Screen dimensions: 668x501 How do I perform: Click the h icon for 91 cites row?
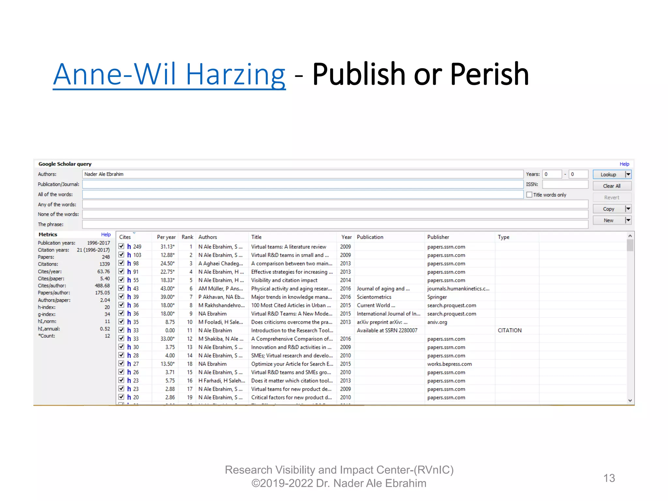[x=129, y=272]
